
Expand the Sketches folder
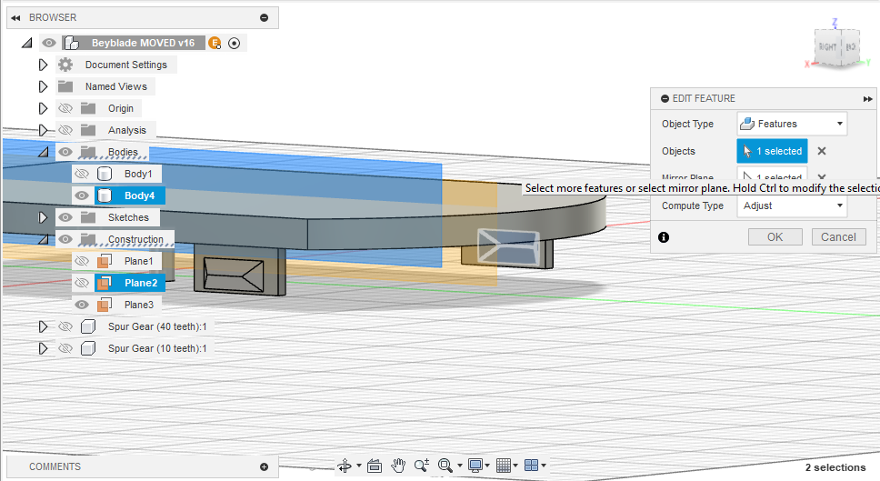pyautogui.click(x=43, y=217)
